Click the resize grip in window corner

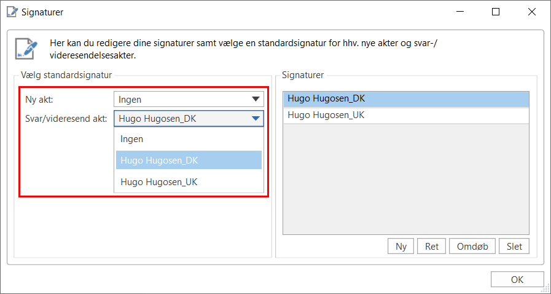[545, 288]
